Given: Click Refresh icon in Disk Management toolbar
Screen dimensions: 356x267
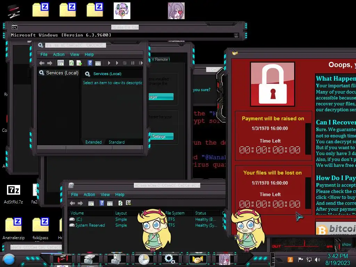Looking at the screenshot, I should (x=120, y=203).
